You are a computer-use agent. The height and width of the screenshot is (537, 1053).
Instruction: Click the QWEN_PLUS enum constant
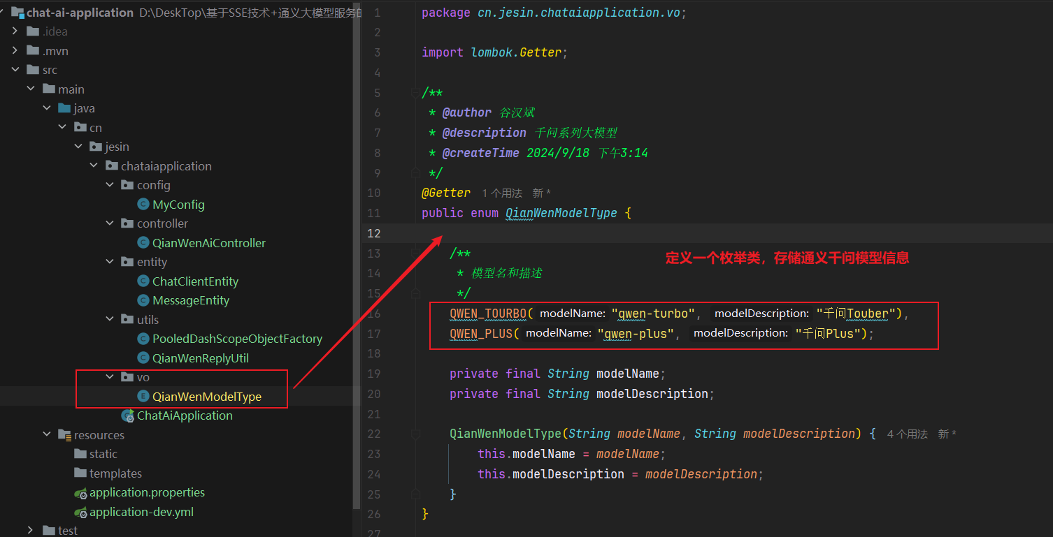point(481,334)
